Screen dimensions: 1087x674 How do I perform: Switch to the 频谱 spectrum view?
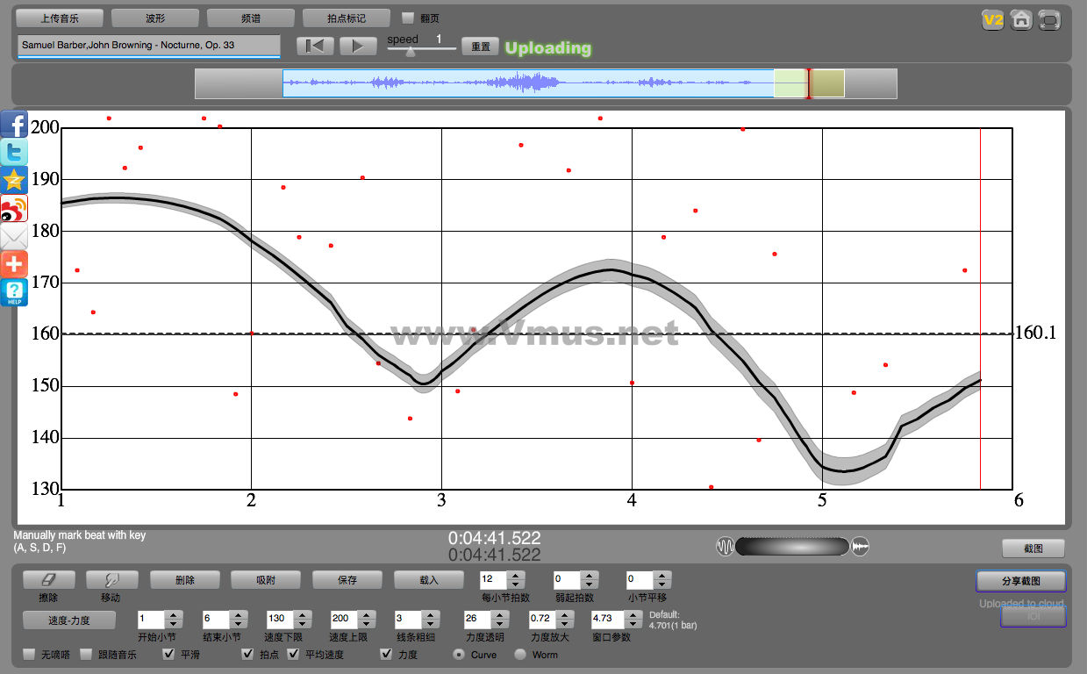[x=251, y=18]
